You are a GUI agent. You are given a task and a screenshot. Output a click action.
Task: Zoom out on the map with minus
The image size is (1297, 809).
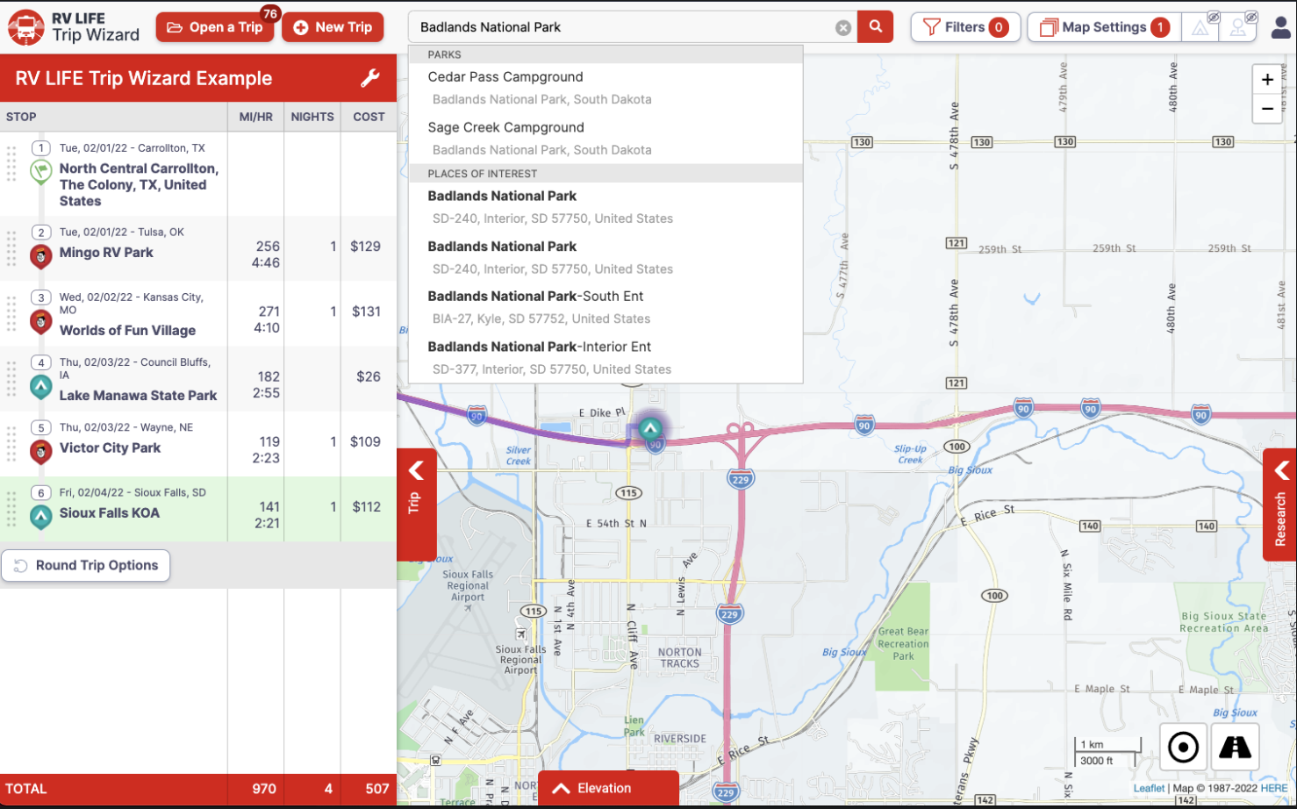(1267, 109)
